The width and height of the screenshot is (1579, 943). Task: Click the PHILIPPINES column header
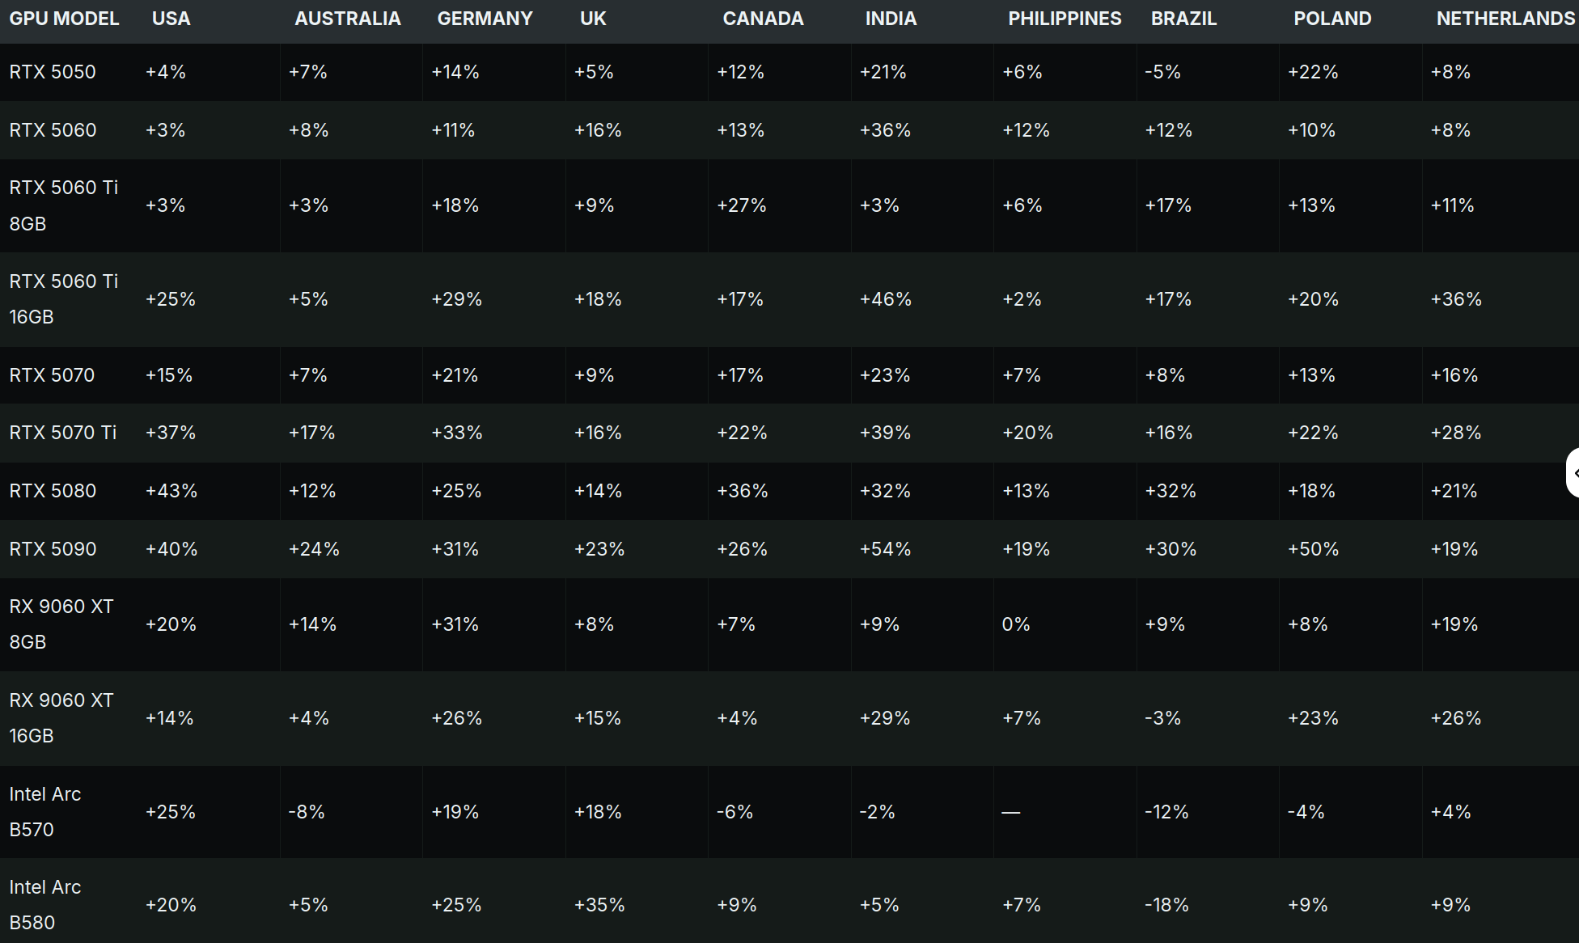pyautogui.click(x=1065, y=19)
